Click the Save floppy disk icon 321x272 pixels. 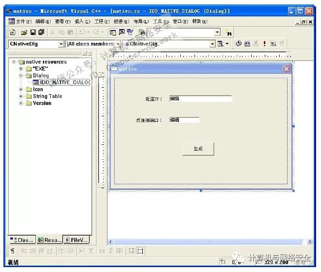click(x=33, y=32)
